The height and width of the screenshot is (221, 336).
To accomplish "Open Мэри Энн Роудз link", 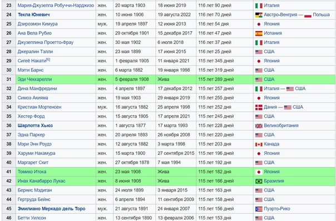I will pos(34,144).
